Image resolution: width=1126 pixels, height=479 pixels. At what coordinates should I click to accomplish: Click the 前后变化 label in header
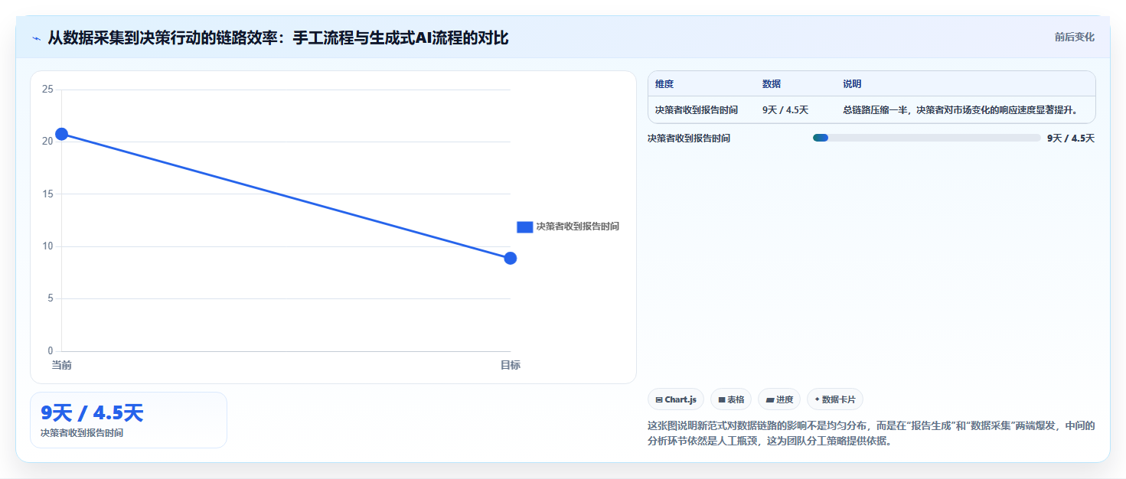point(1074,37)
